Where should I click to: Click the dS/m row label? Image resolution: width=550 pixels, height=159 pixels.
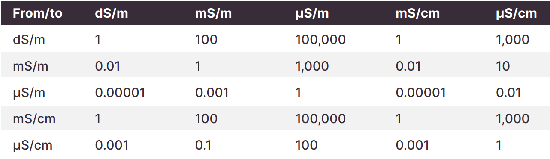(29, 40)
